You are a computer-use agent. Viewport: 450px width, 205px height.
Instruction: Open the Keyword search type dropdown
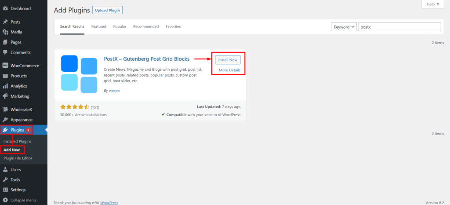[344, 27]
